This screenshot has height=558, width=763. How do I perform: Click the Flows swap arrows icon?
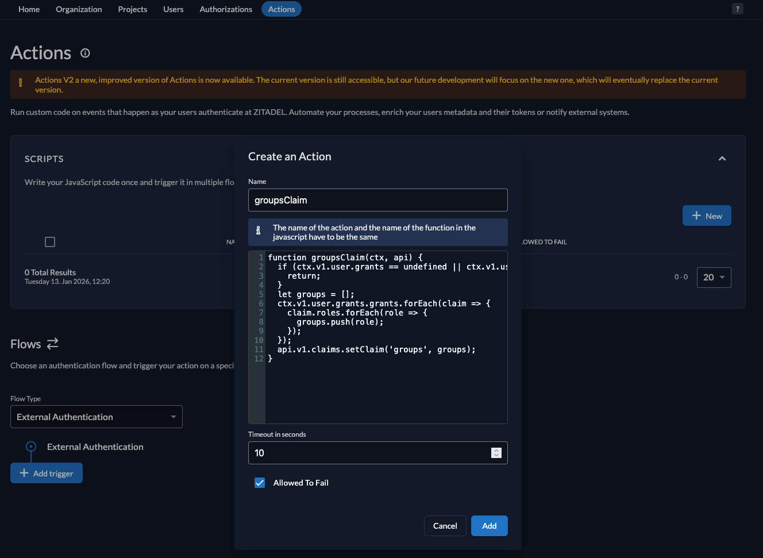[x=52, y=344]
